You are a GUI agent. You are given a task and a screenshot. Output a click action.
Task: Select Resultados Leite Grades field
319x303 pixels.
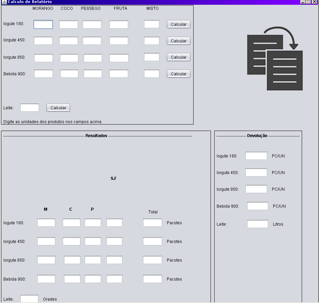tap(29, 299)
